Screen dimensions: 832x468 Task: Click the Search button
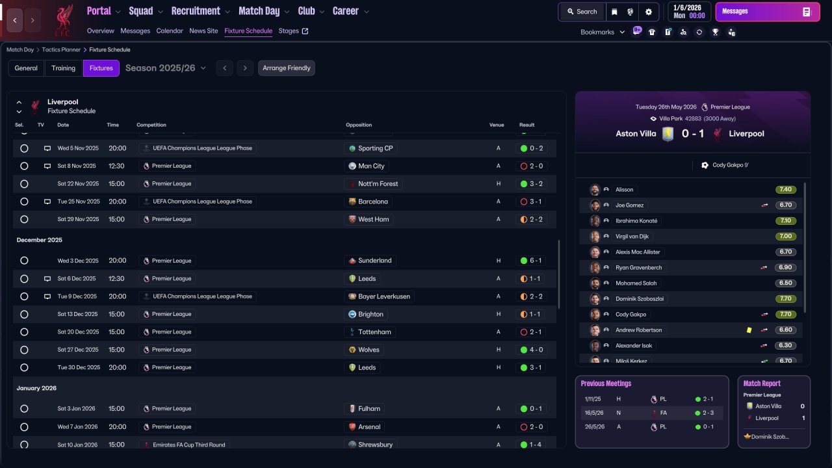[x=582, y=12]
